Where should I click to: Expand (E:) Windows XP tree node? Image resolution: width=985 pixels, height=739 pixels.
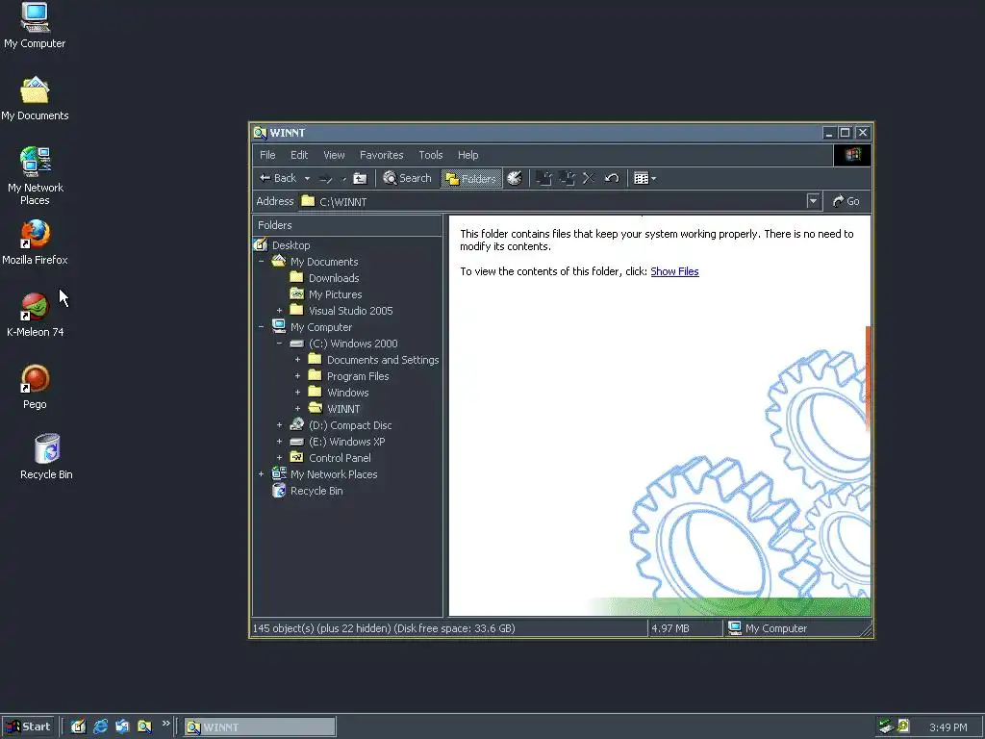[280, 441]
